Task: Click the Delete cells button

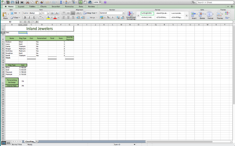Action: pos(202,16)
